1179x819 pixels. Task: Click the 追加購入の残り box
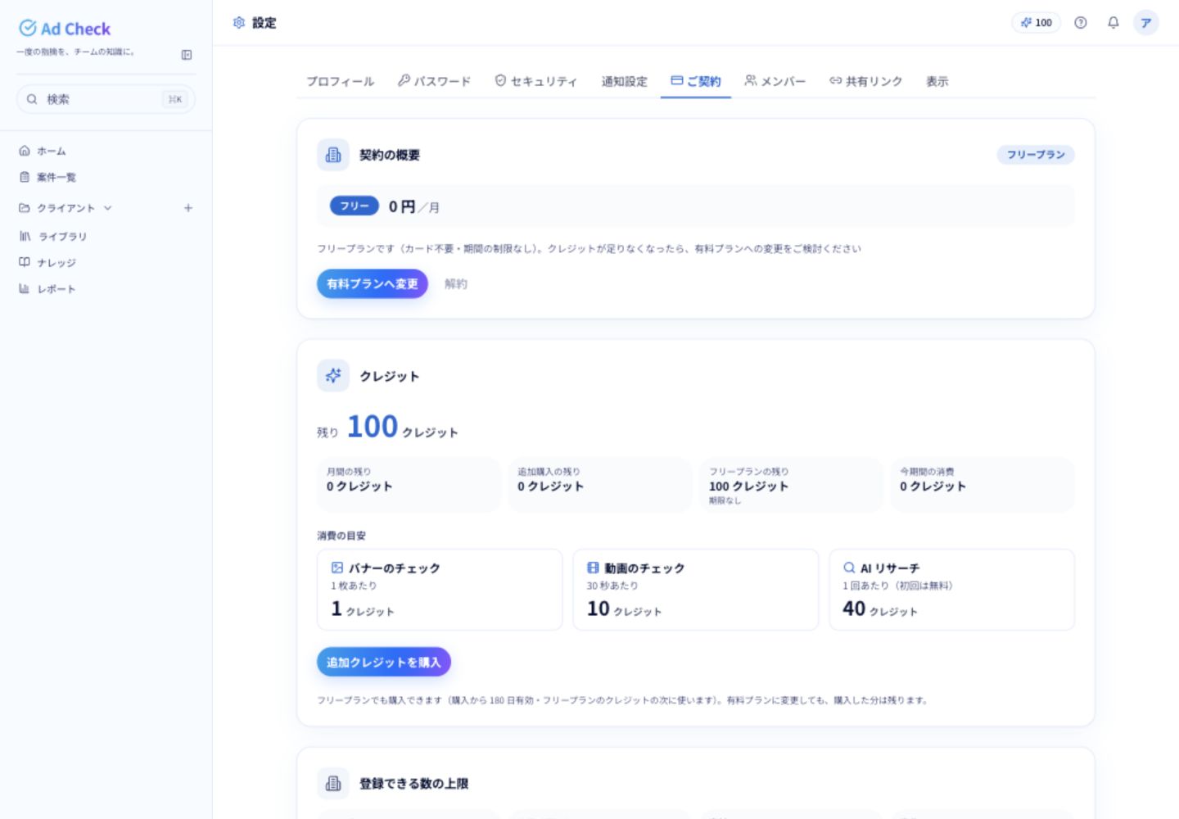600,485
